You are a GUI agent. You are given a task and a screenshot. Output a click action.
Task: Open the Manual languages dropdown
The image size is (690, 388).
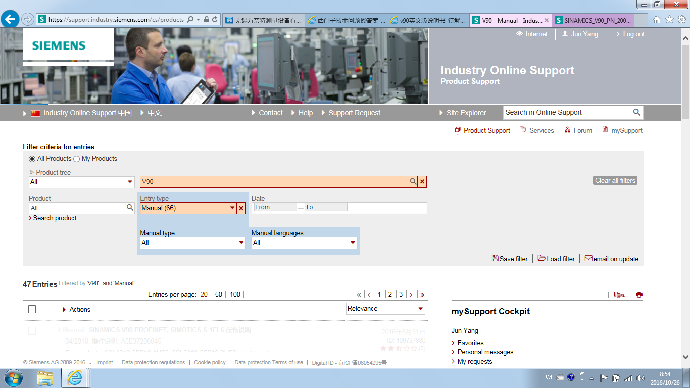304,243
